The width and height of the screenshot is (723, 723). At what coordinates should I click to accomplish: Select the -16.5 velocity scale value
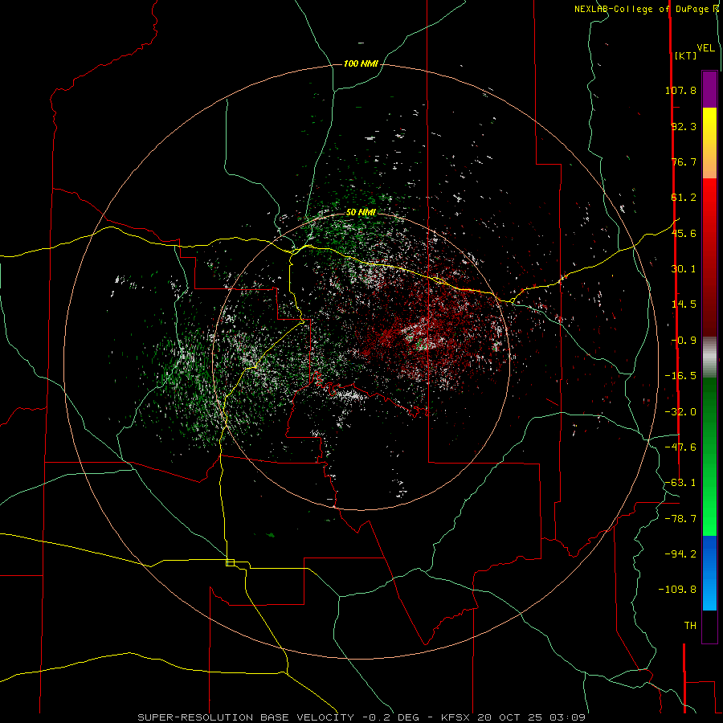click(680, 376)
